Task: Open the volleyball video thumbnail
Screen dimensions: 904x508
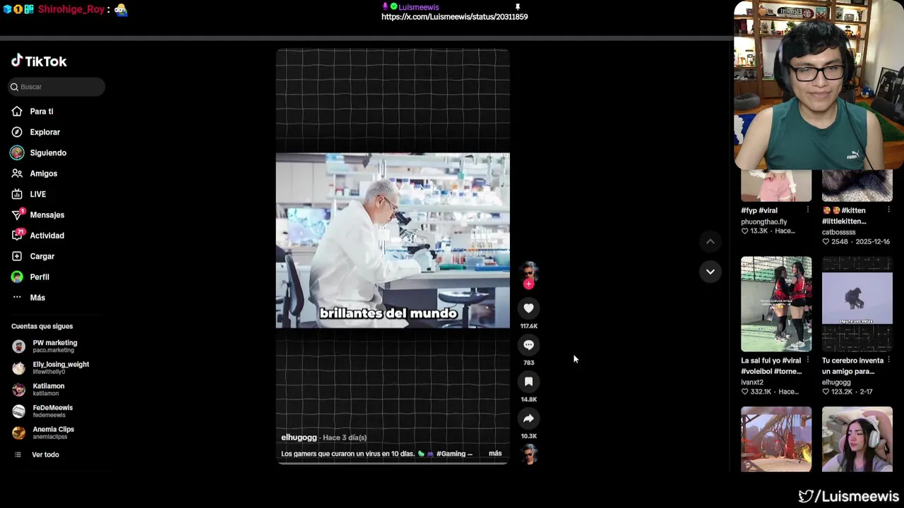Action: point(776,304)
